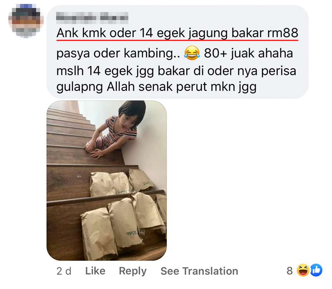View reactions list via the 8 count
Viewport: 332px width, 289px height.
[290, 271]
